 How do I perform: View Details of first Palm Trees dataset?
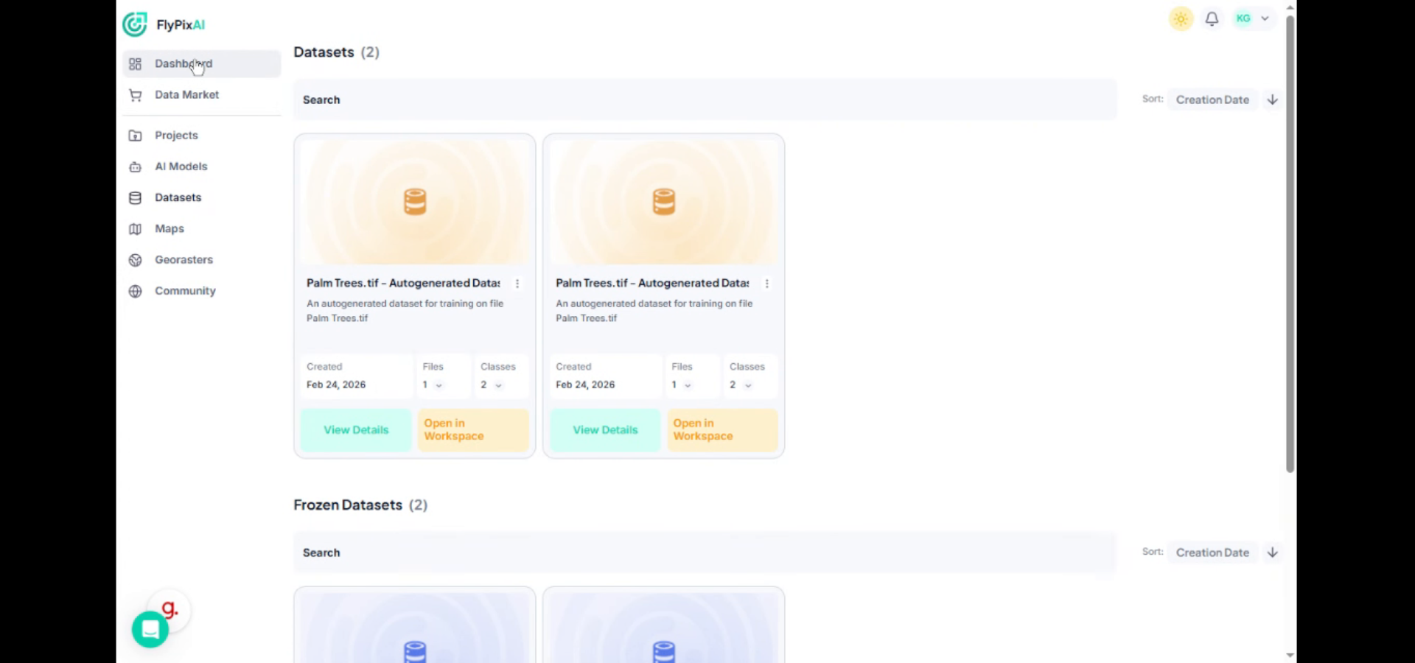(x=356, y=430)
